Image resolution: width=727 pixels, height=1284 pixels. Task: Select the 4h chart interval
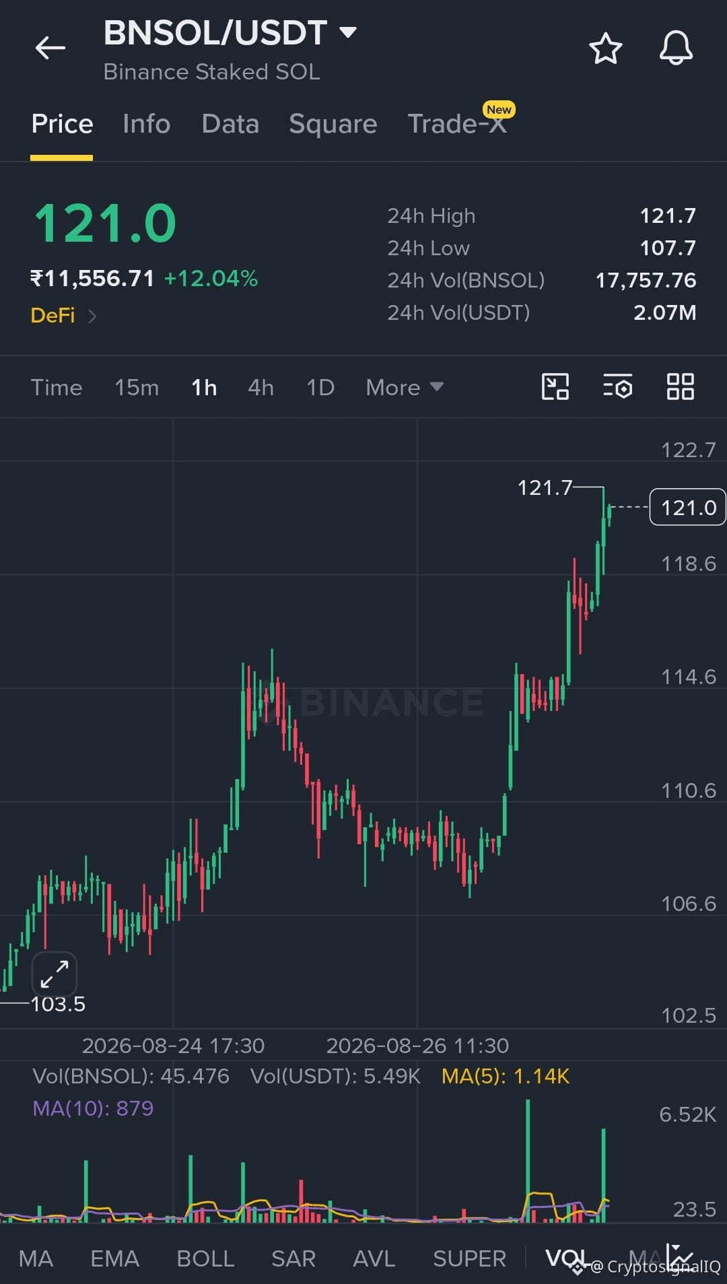[x=261, y=388]
